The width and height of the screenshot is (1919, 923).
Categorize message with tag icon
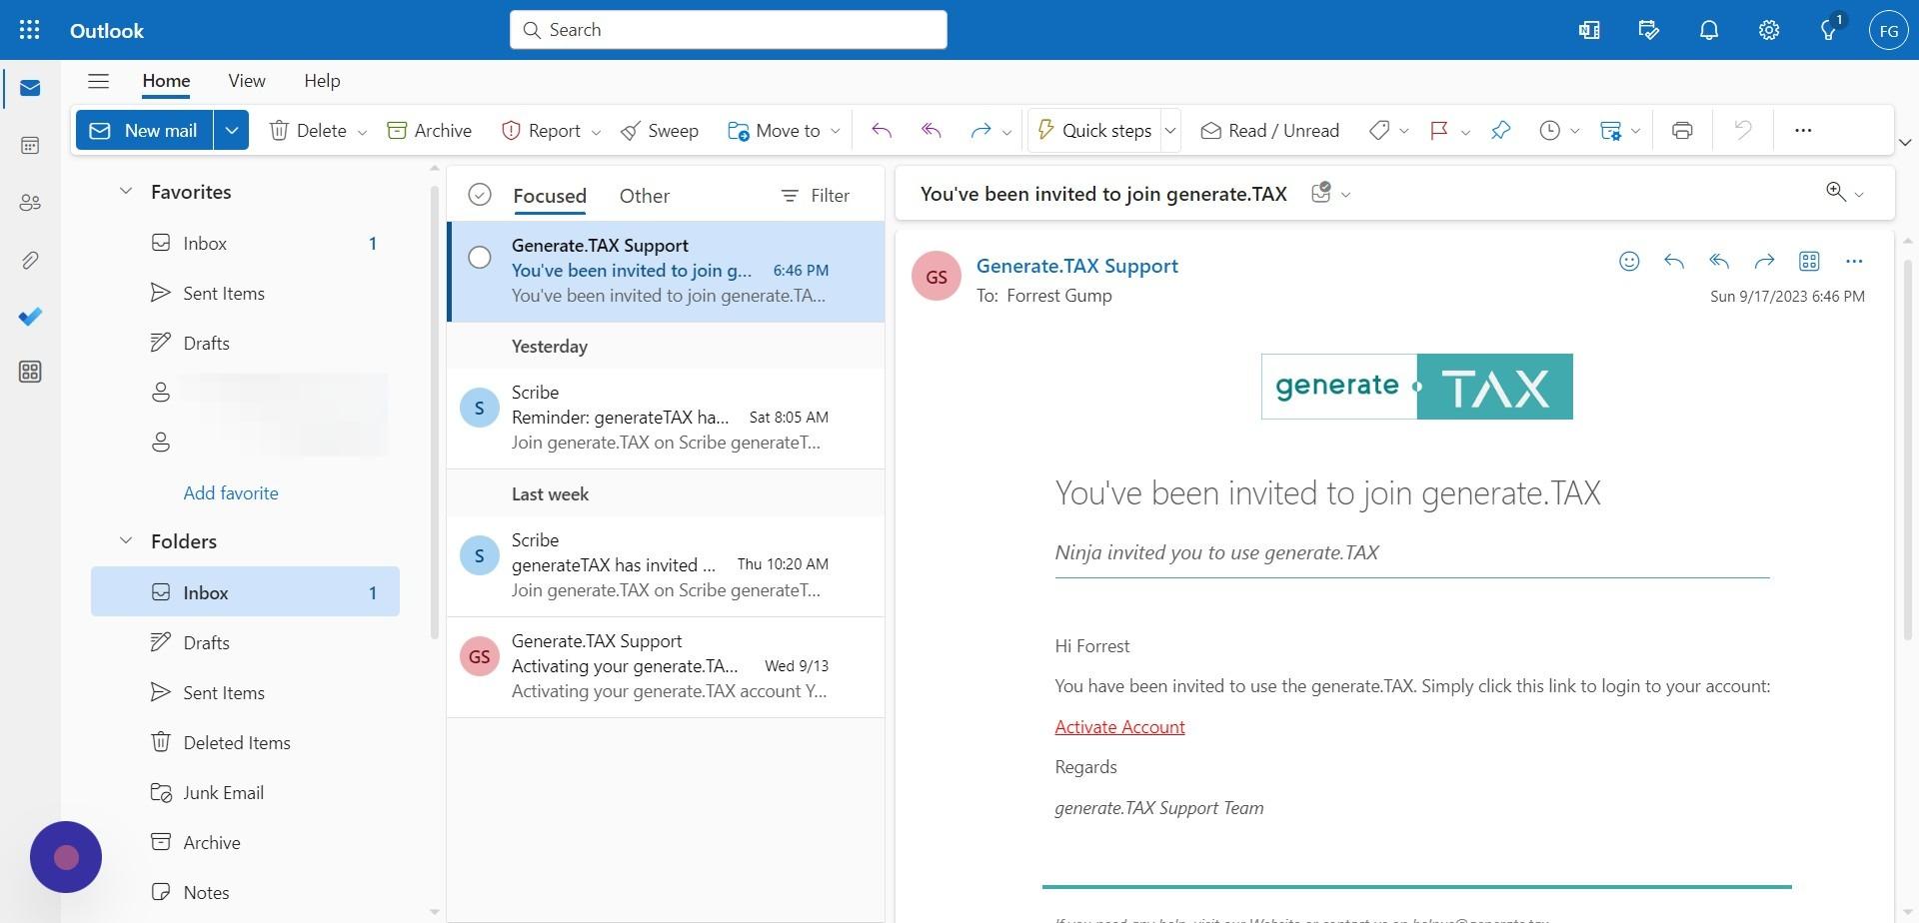[x=1379, y=131]
